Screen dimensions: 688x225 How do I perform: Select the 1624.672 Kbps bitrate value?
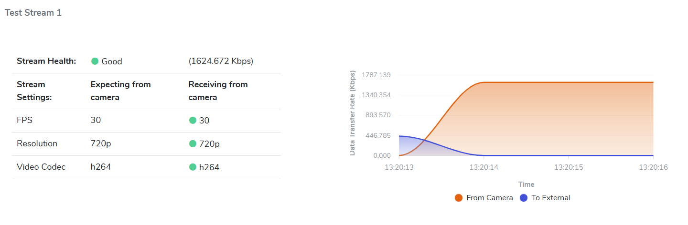click(x=221, y=61)
